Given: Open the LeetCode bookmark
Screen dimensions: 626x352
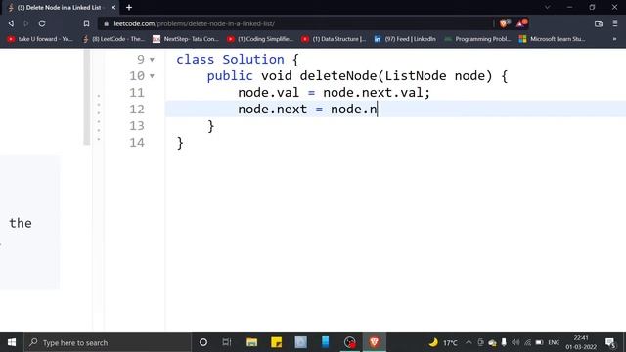Looking at the screenshot, I should click(x=113, y=39).
